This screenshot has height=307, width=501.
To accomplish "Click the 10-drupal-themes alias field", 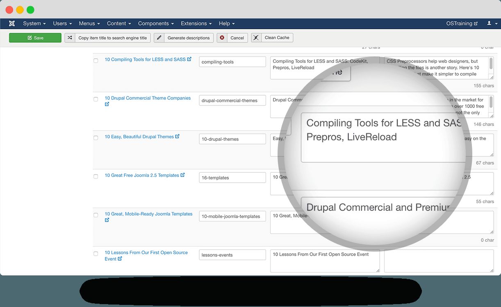I will tap(232, 139).
